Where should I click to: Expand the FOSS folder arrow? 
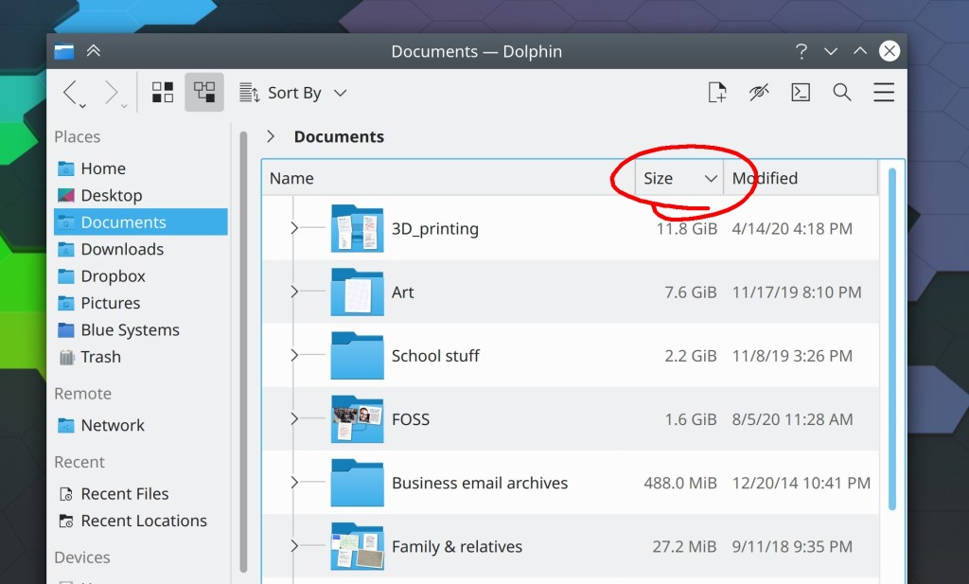tap(294, 418)
